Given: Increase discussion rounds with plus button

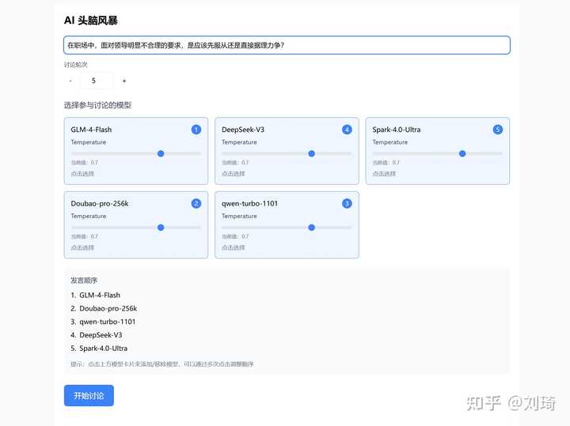Looking at the screenshot, I should point(124,81).
